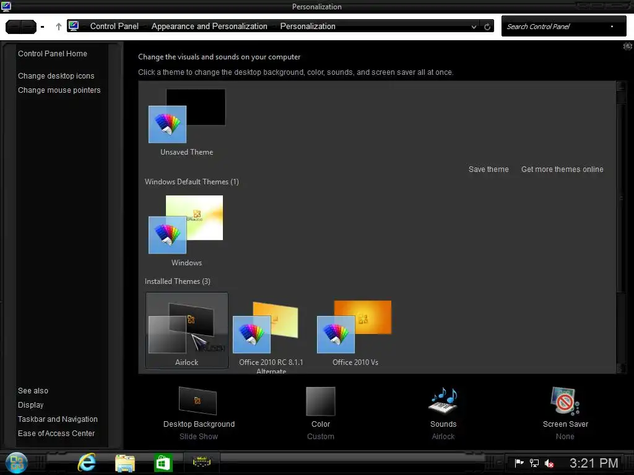Viewport: 634px width, 475px height.
Task: Go up one level with the up arrow
Action: click(x=59, y=27)
